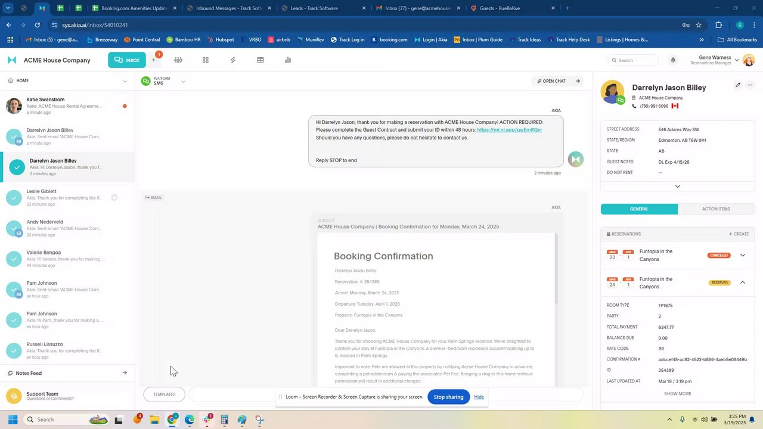Open the Chrome tab search dropdown
Screen dimensions: 763x429
[8, 8]
